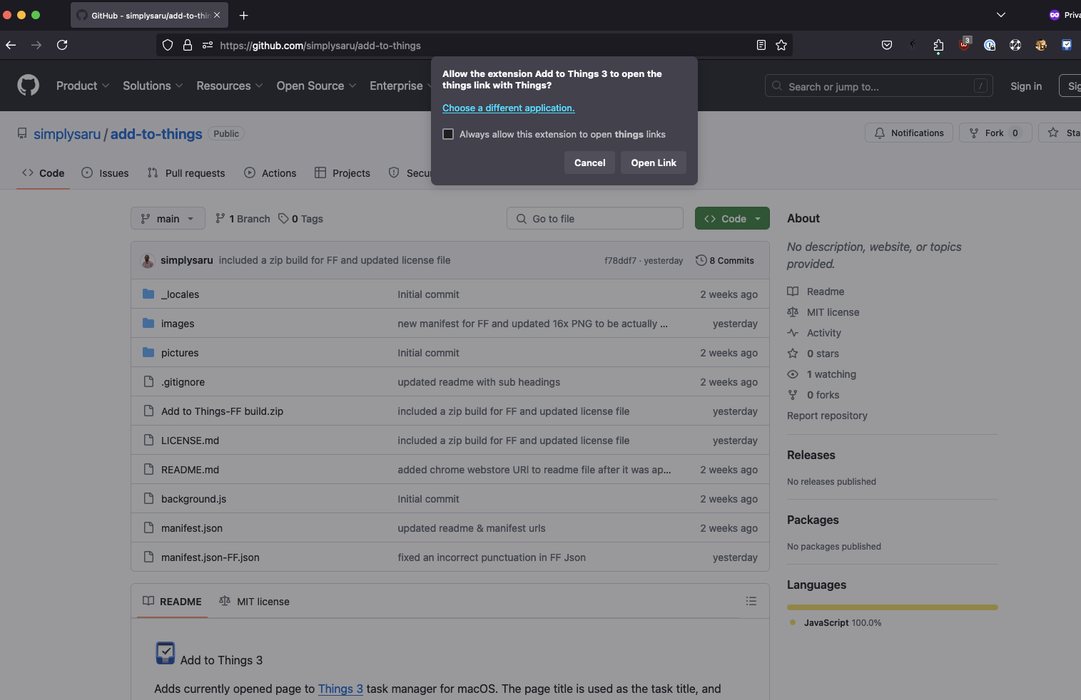1081x700 pixels.
Task: Expand the Resources menu
Action: pyautogui.click(x=230, y=86)
